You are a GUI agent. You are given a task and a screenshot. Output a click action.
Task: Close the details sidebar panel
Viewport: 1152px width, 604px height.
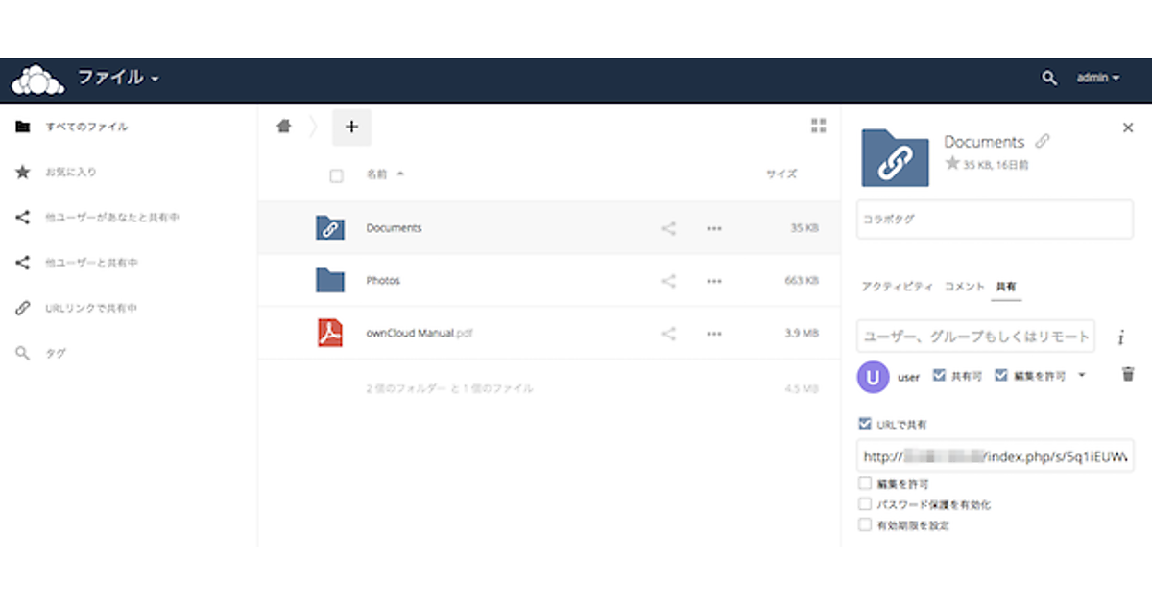1128,128
